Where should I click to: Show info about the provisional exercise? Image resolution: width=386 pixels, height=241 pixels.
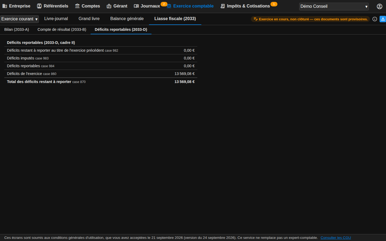[375, 19]
